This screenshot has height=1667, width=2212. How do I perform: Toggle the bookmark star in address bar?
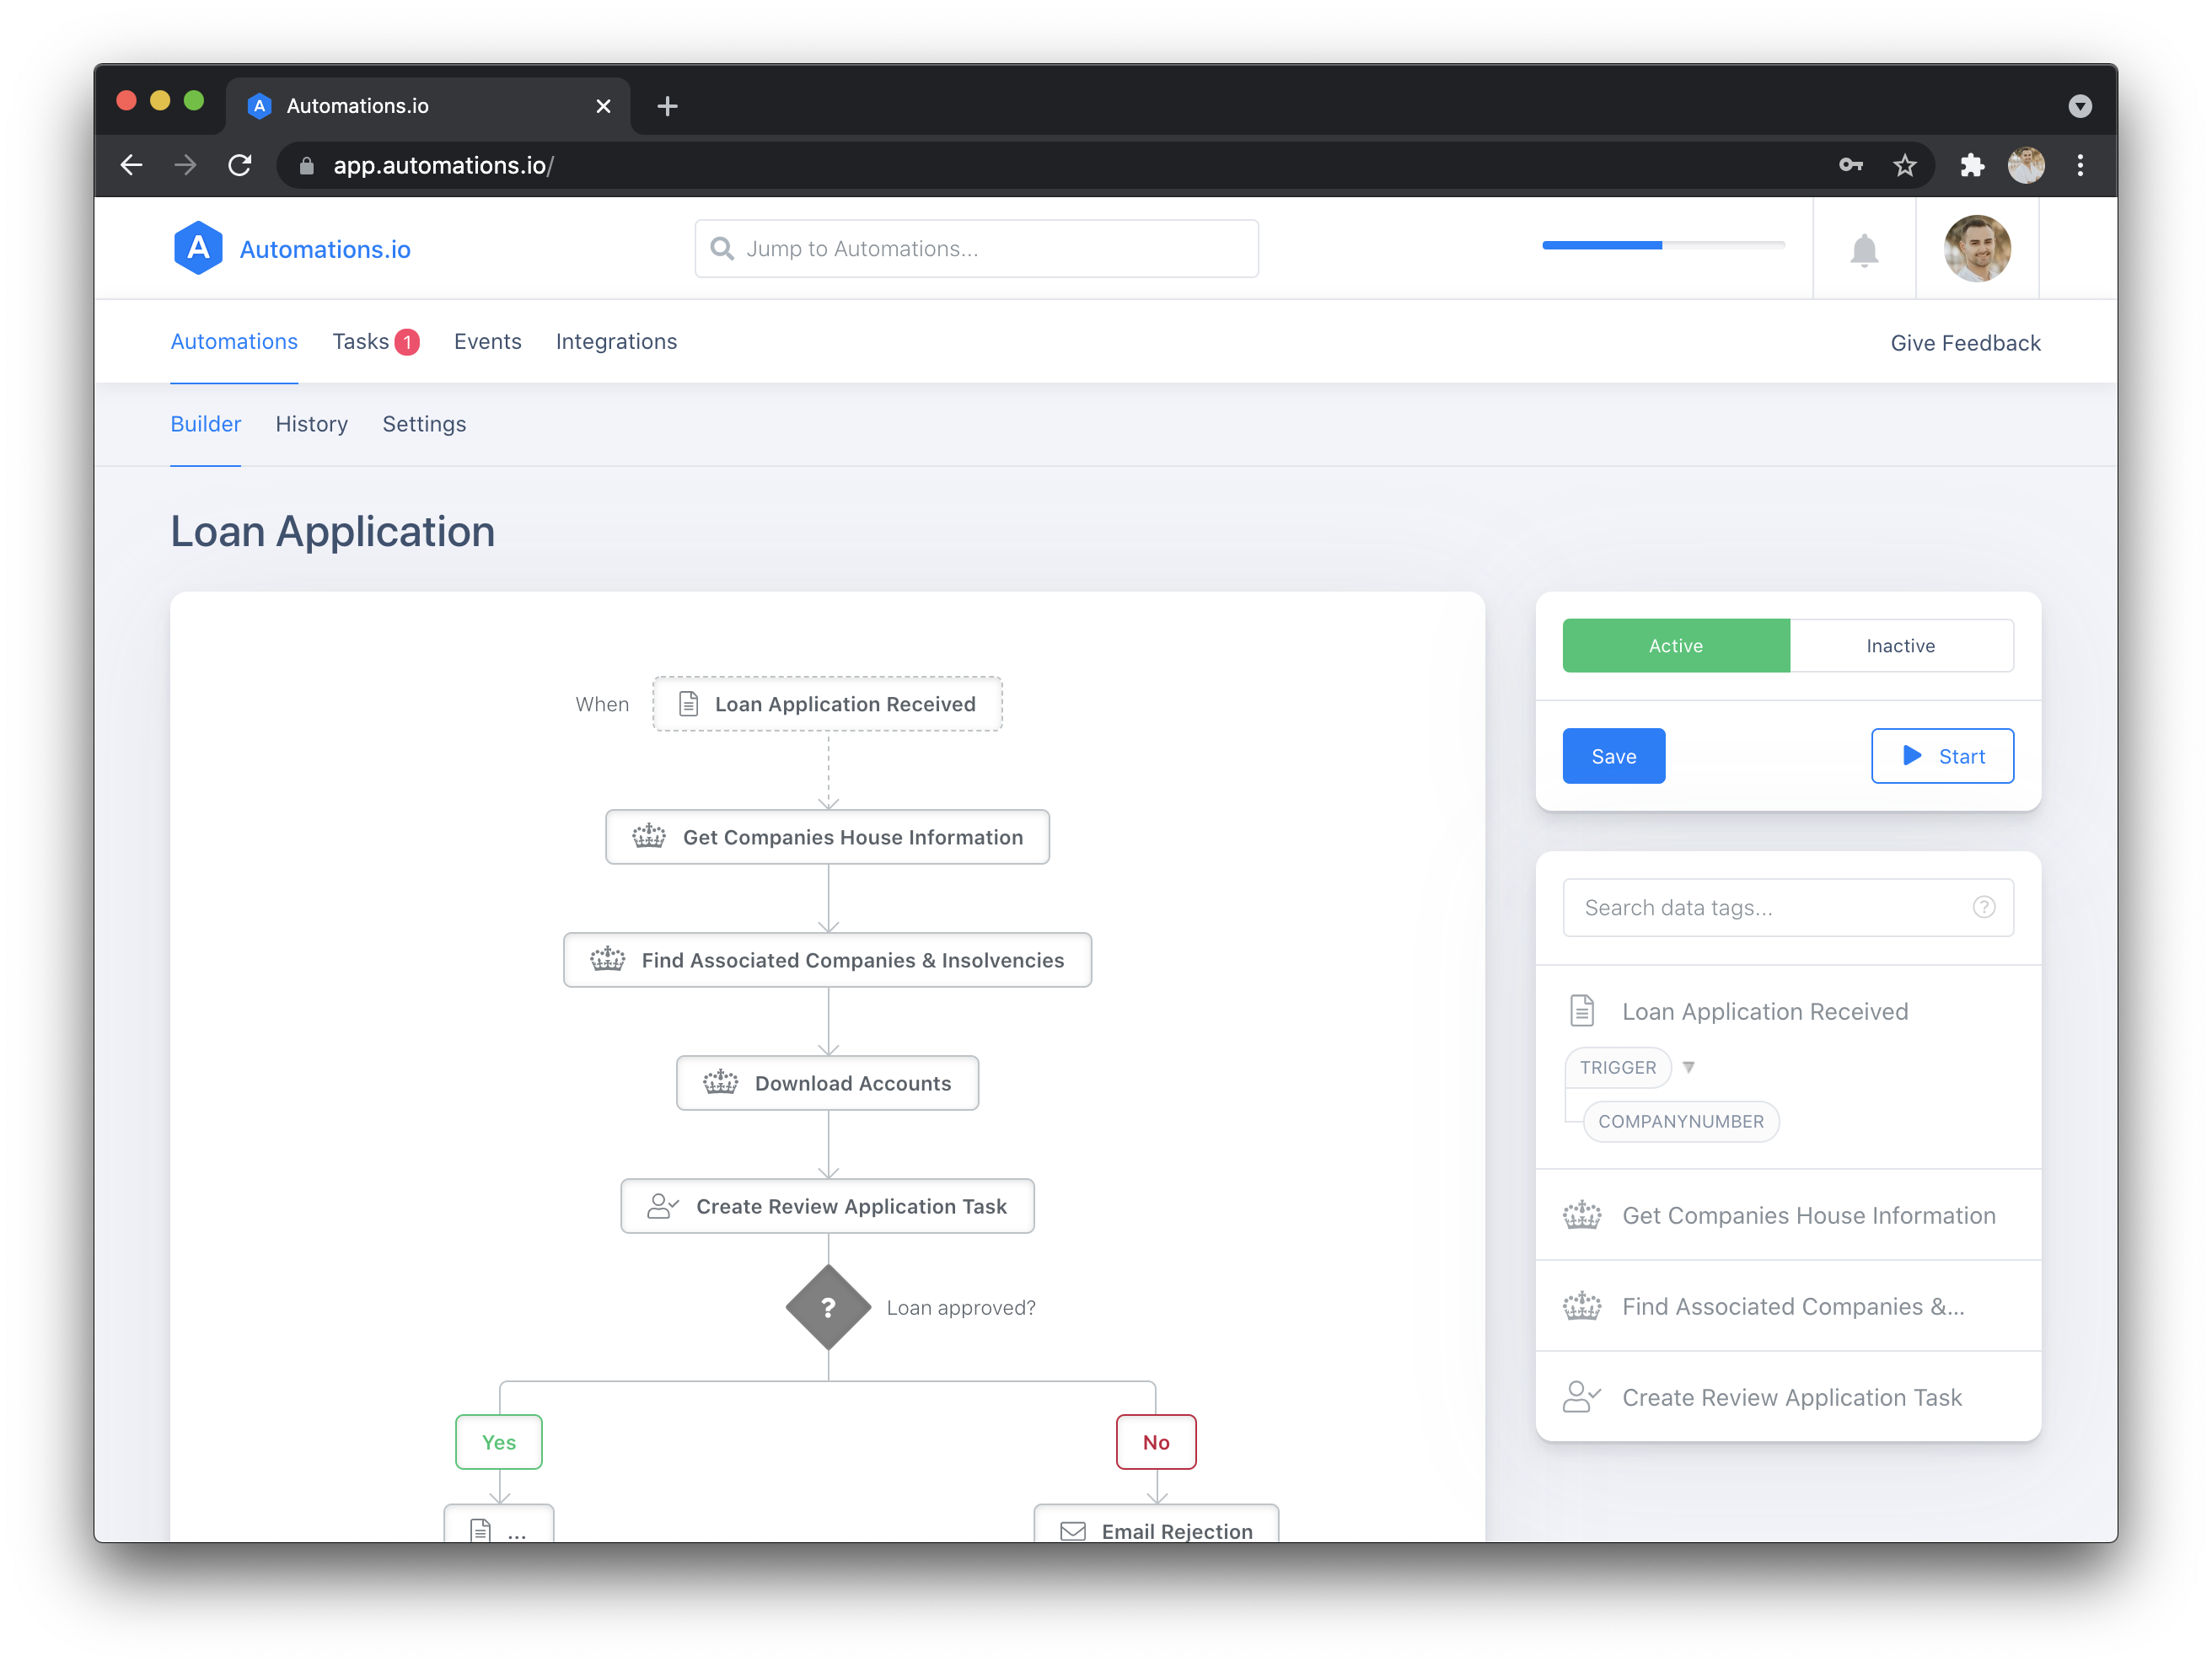(1905, 165)
